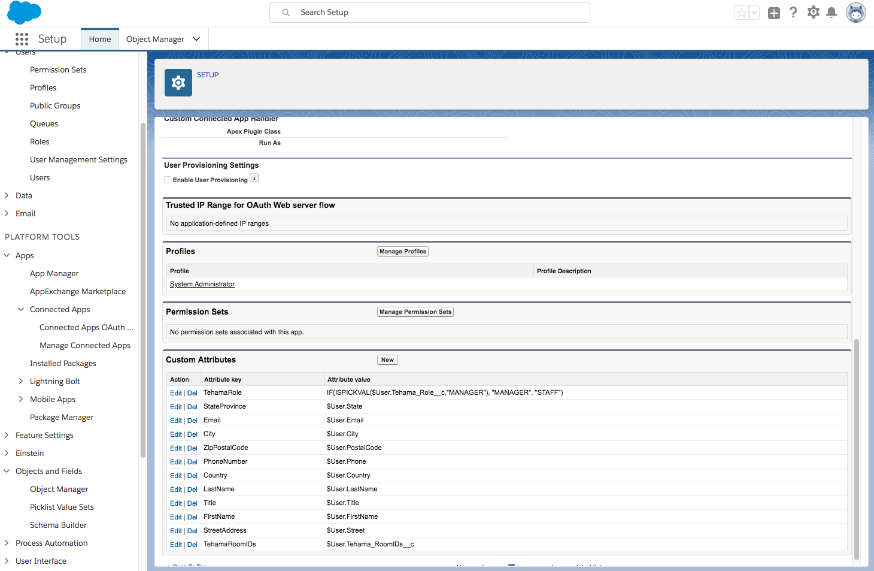Select the $User.Tehama_RoomIDs__c value text
Image resolution: width=874 pixels, height=571 pixels.
coord(370,544)
